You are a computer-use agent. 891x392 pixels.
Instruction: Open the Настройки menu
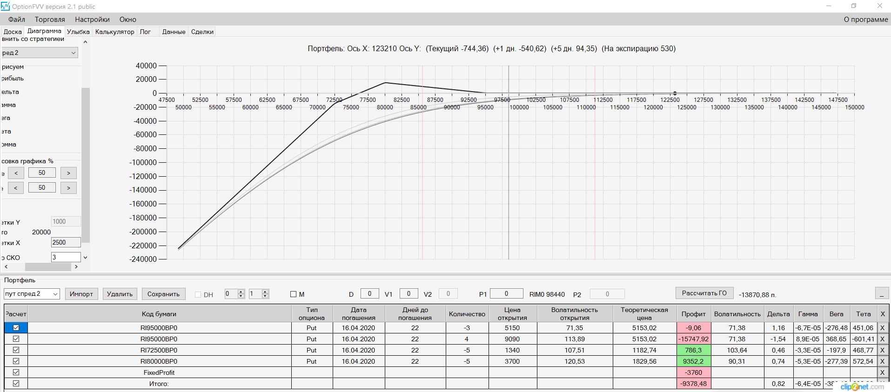(92, 20)
